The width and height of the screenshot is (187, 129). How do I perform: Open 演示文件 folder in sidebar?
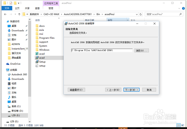click(x=14, y=53)
